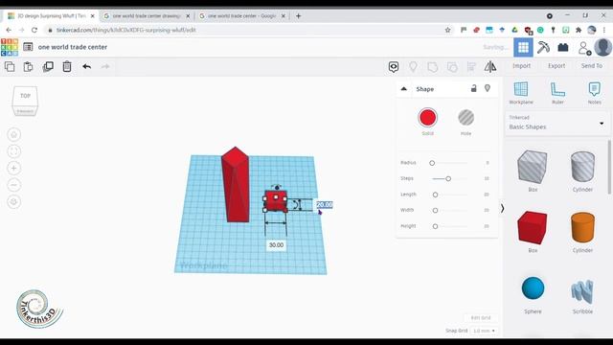Switch to one world trade center Google tab

(242, 16)
